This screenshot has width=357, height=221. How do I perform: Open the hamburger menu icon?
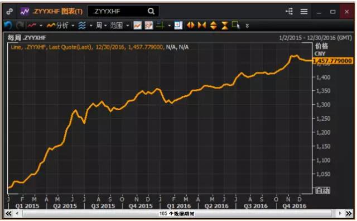304,11
